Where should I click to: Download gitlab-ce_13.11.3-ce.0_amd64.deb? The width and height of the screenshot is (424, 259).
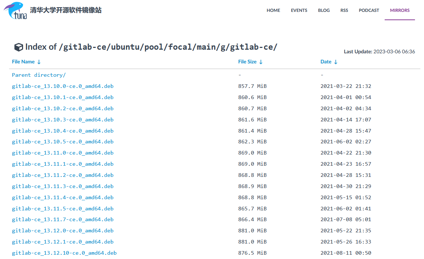(x=63, y=186)
